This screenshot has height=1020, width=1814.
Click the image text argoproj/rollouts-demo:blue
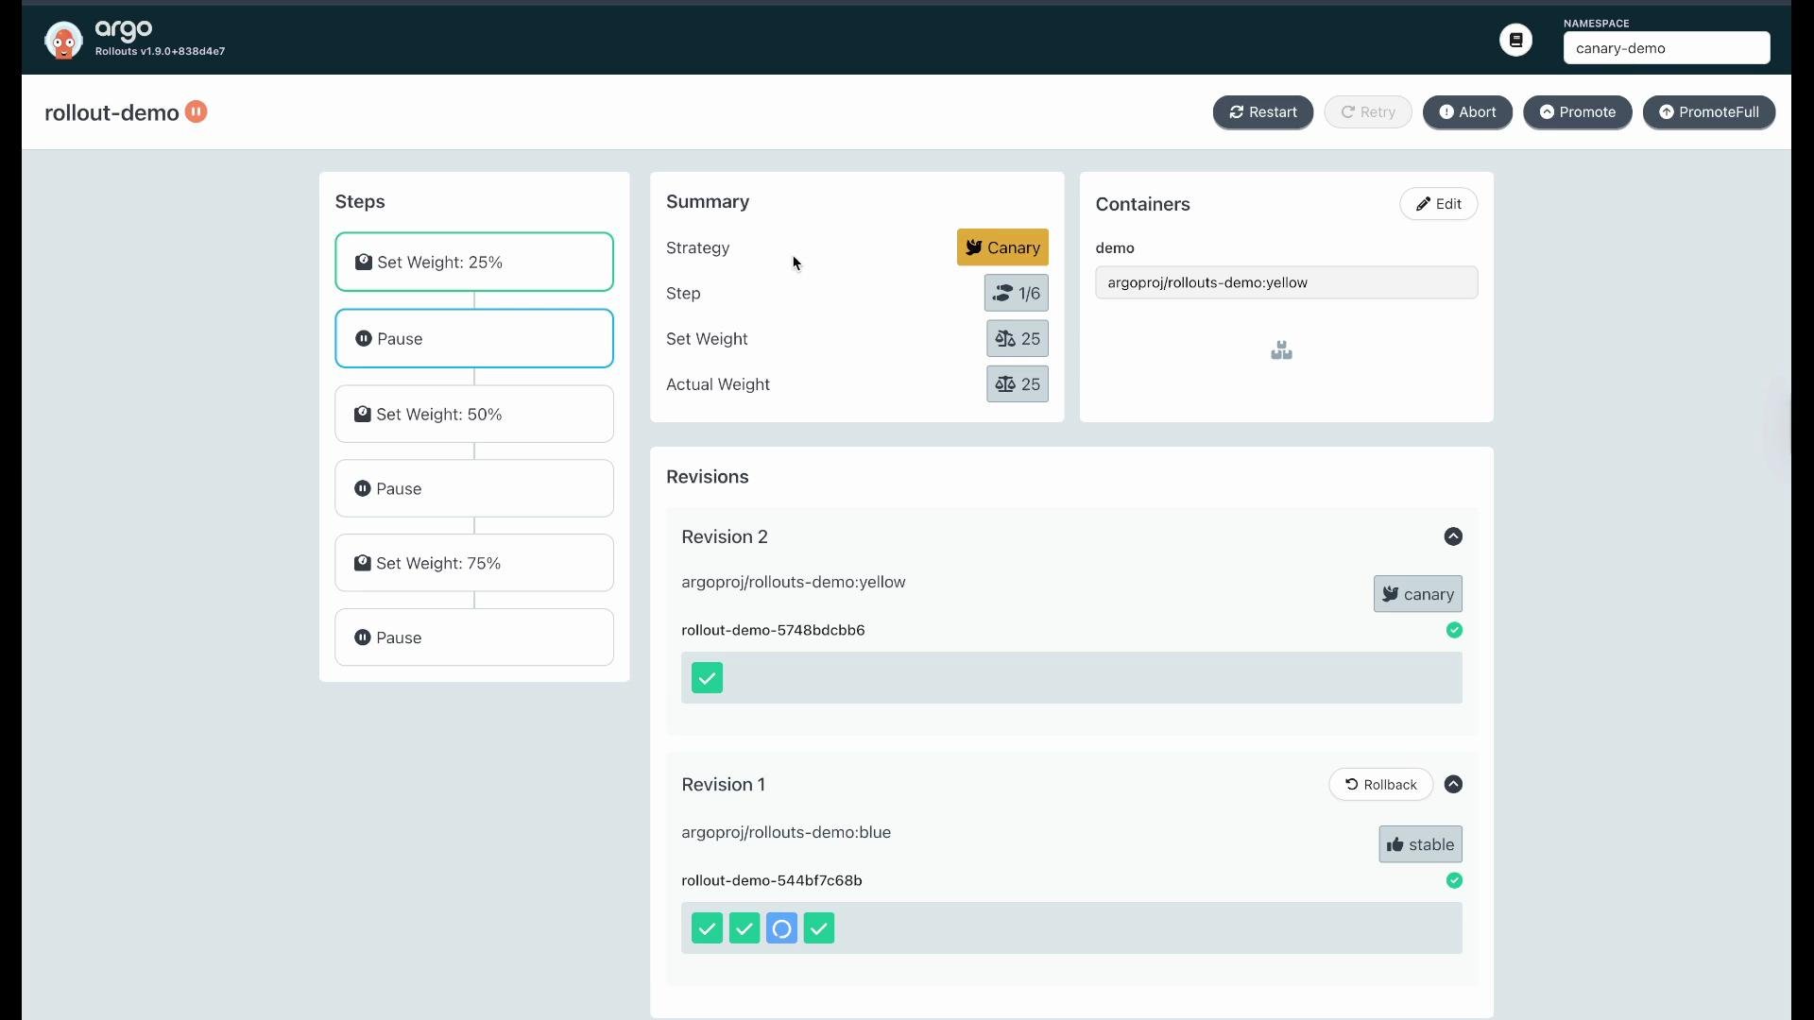coord(786,832)
